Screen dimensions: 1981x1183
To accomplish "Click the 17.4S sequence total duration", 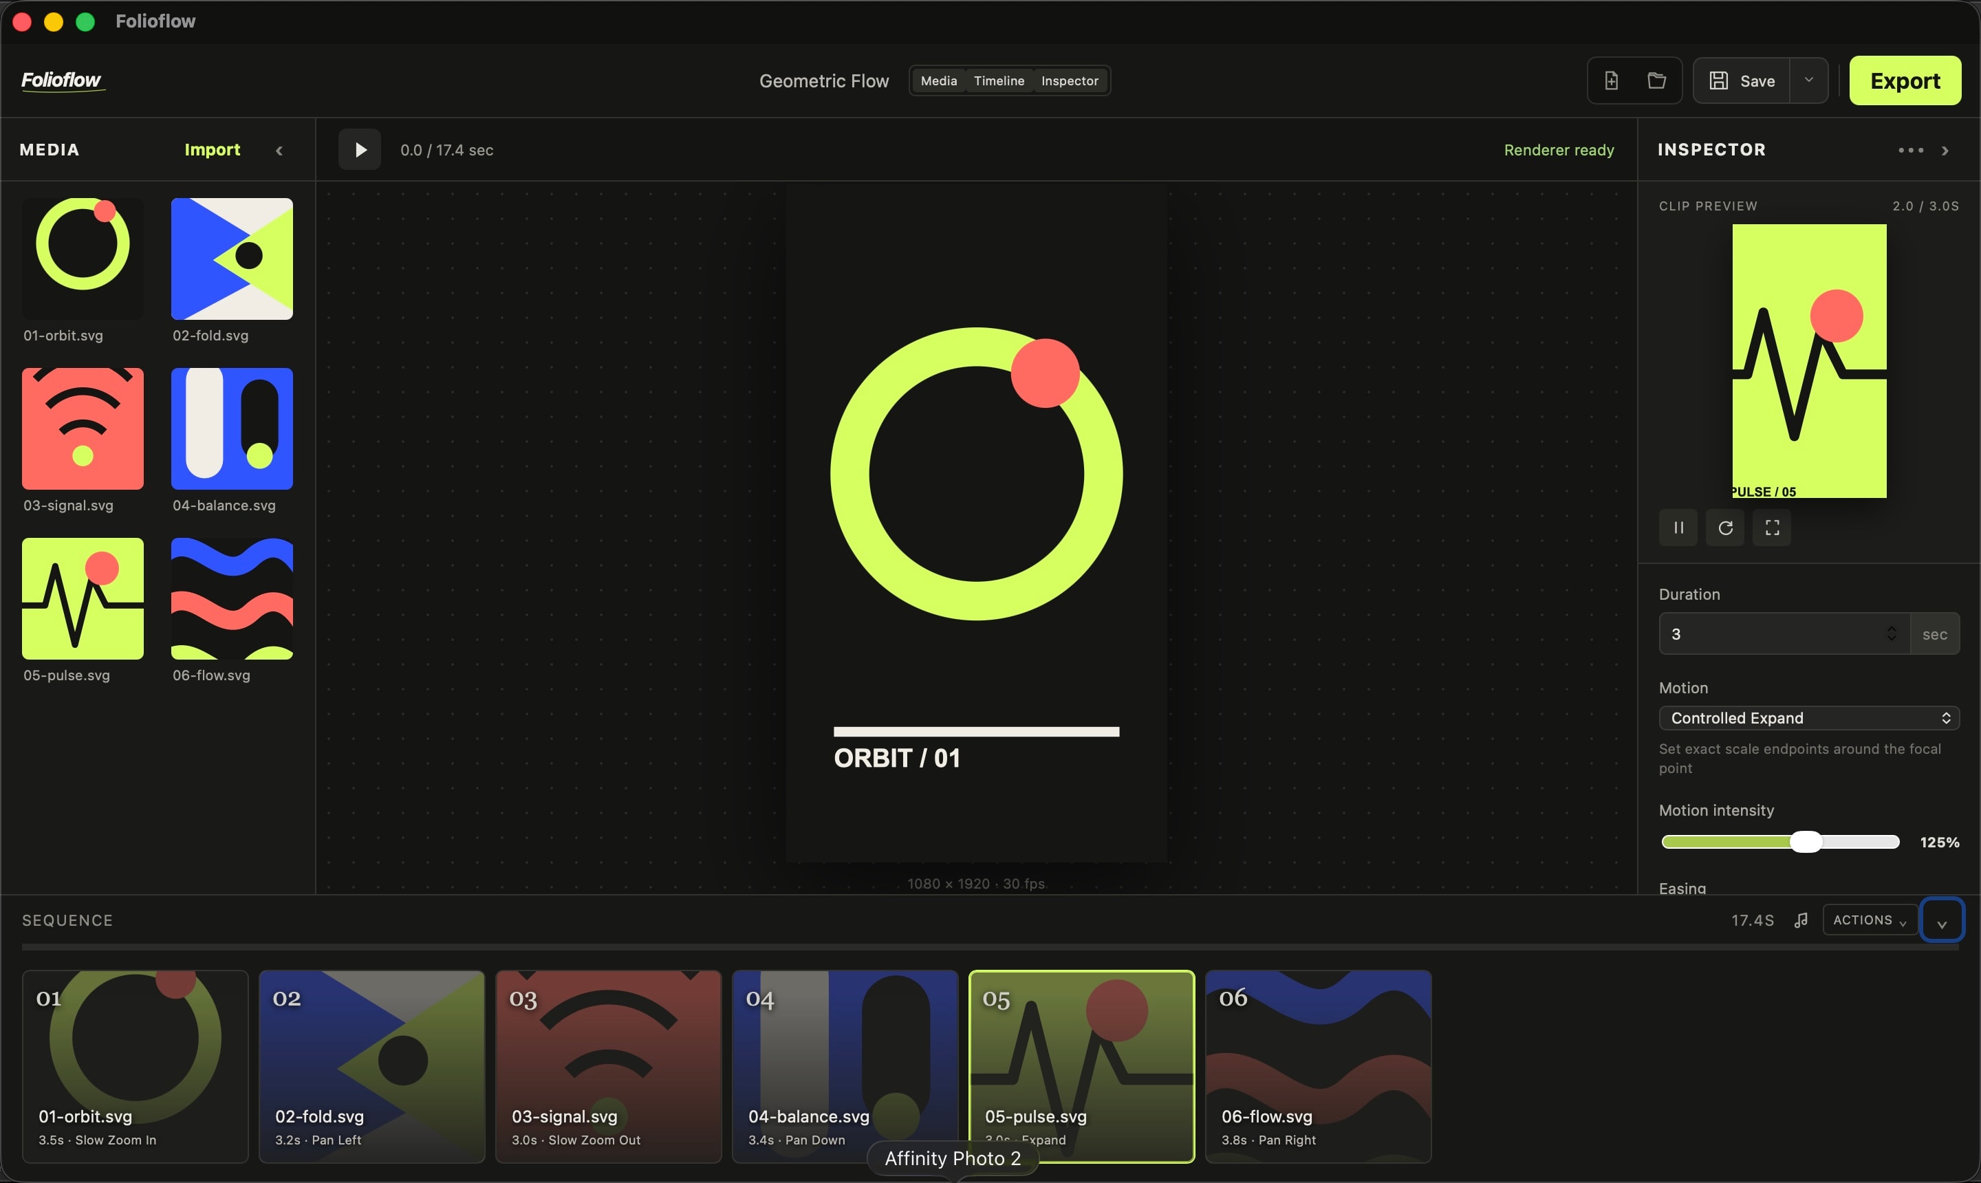I will 1752,921.
